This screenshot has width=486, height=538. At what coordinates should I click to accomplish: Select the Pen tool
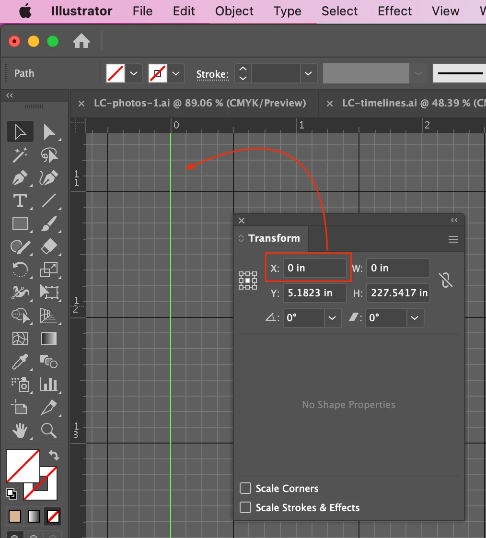[x=20, y=178]
